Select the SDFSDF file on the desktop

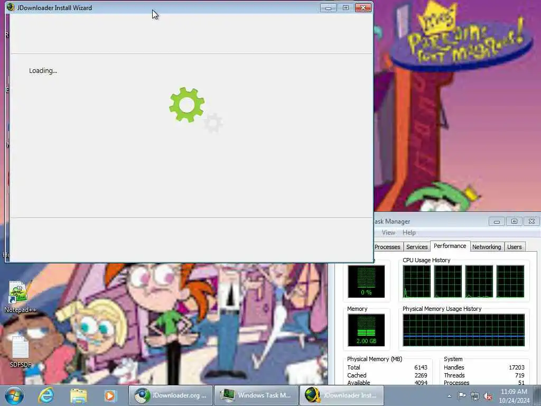point(20,352)
